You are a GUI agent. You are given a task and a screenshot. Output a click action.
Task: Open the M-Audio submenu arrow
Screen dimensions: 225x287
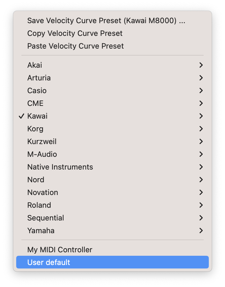point(201,154)
